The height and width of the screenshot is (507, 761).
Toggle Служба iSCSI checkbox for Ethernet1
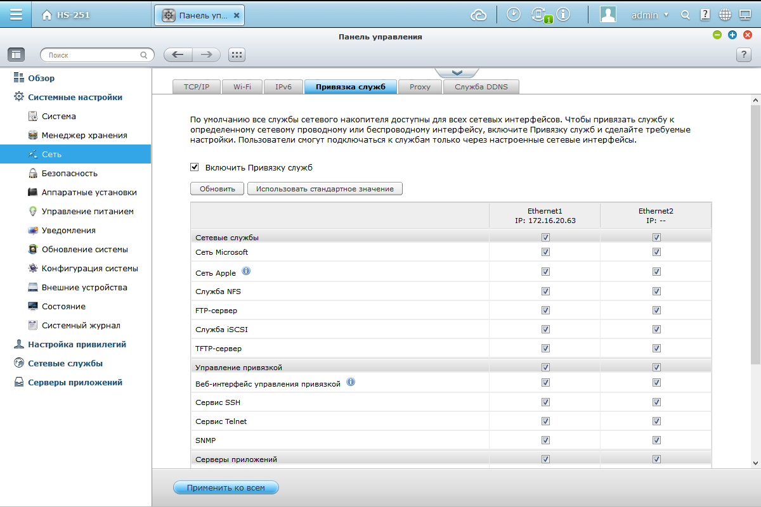tap(545, 330)
